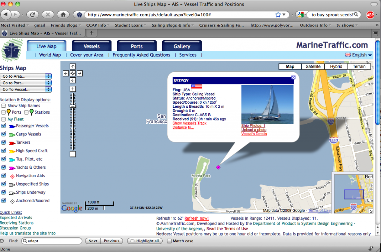The image size is (381, 252).
Task: Click the magenta SYZYGY vessel marker
Action: (218, 167)
